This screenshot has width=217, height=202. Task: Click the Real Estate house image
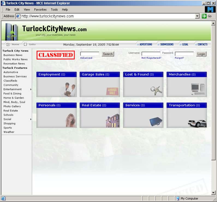tap(113, 120)
